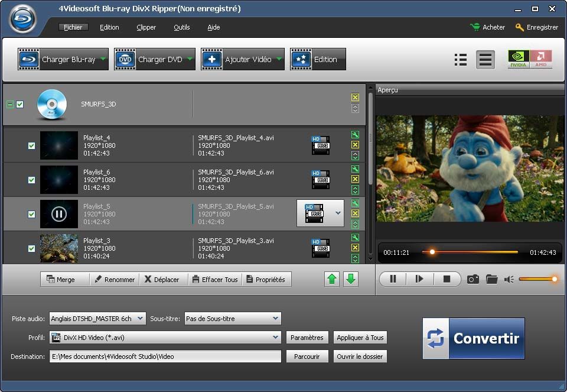Open the Clipper menu
567x392 pixels.
coord(146,27)
